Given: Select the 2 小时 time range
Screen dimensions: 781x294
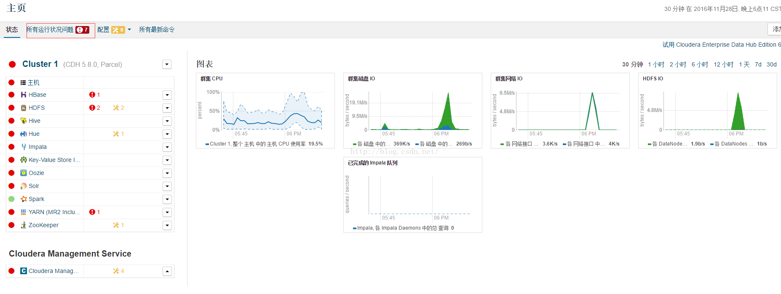Looking at the screenshot, I should 678,64.
